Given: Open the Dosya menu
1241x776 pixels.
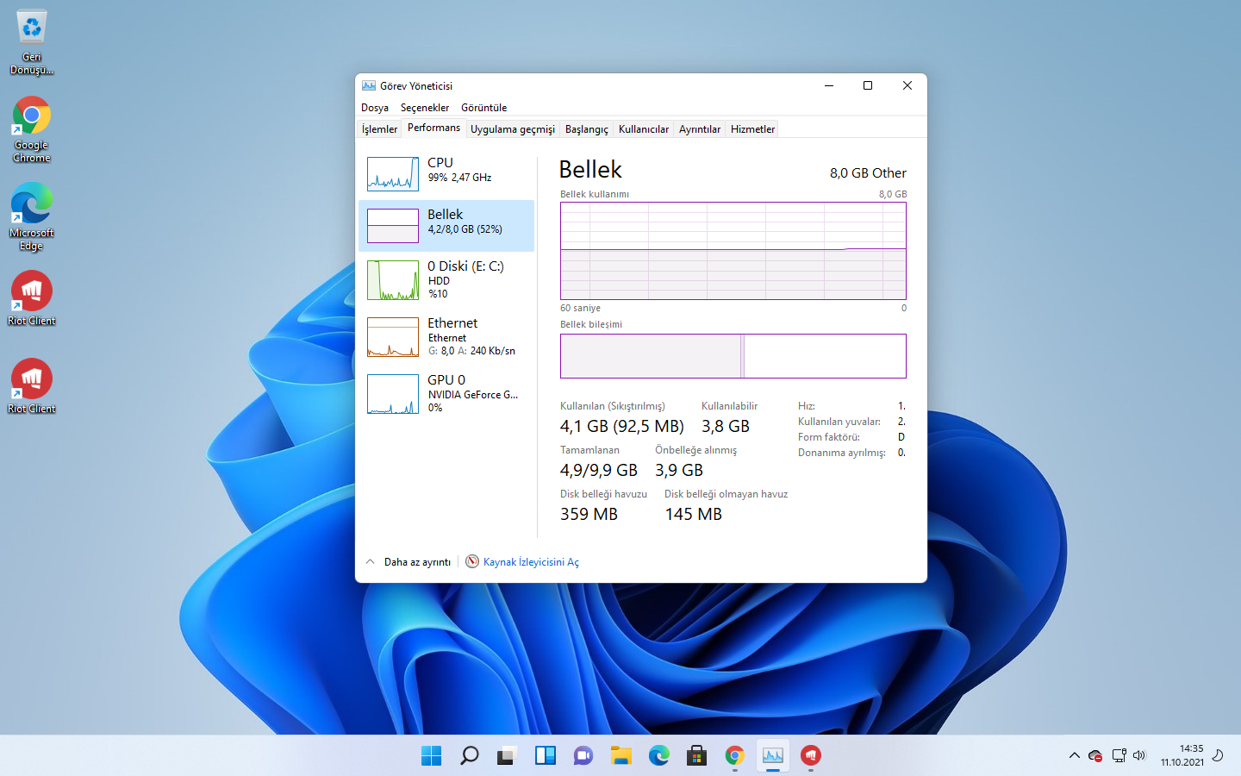Looking at the screenshot, I should tap(375, 108).
